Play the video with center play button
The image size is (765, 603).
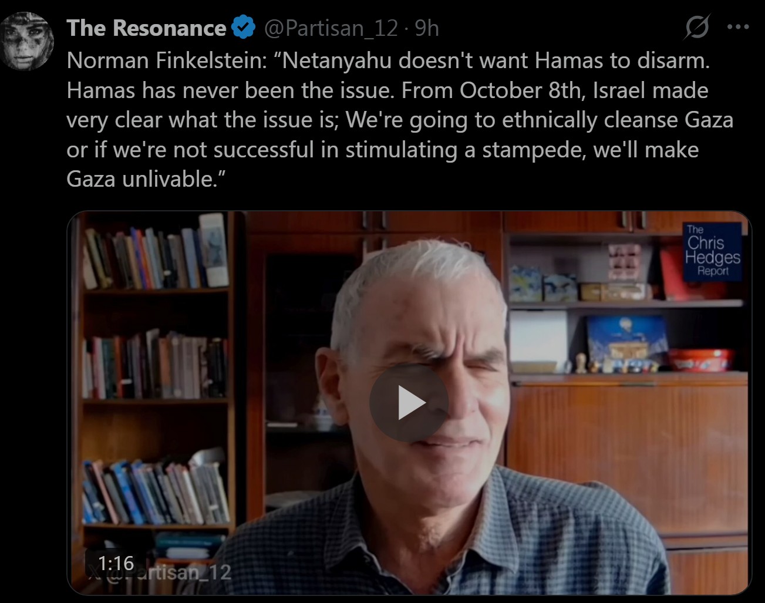point(409,403)
